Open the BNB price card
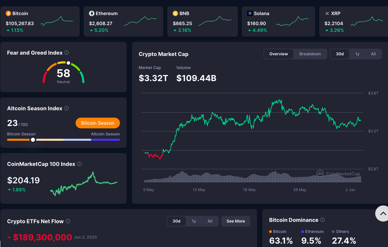 [203, 21]
